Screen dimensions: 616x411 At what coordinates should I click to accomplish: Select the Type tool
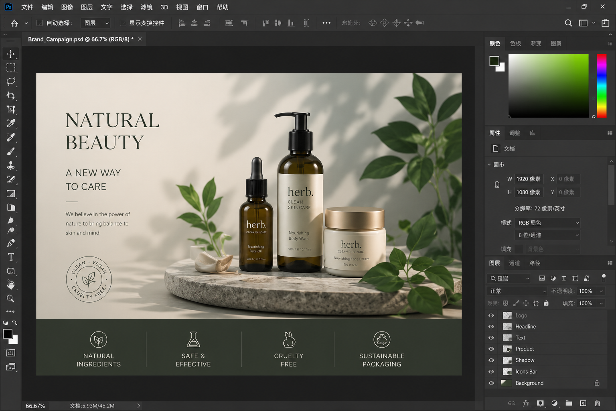tap(11, 257)
